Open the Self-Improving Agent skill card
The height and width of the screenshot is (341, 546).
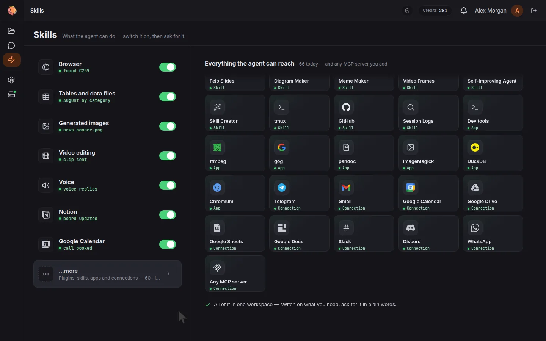pos(493,83)
